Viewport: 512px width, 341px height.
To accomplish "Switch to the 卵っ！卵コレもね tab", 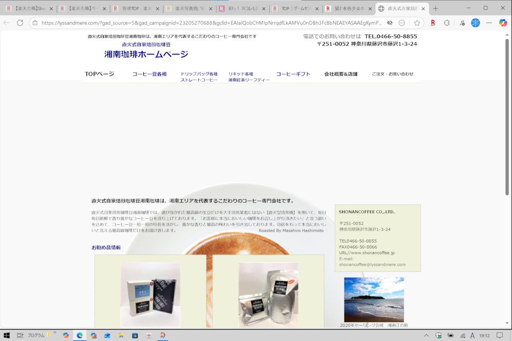I will [x=242, y=9].
